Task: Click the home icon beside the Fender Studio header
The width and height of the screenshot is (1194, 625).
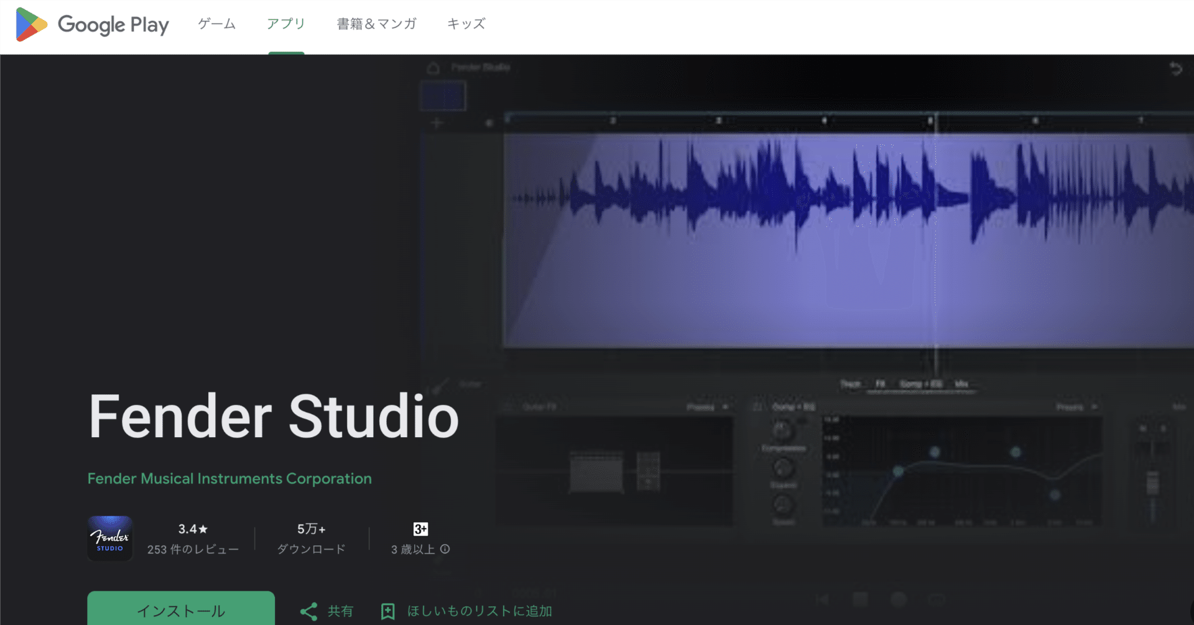Action: 433,68
